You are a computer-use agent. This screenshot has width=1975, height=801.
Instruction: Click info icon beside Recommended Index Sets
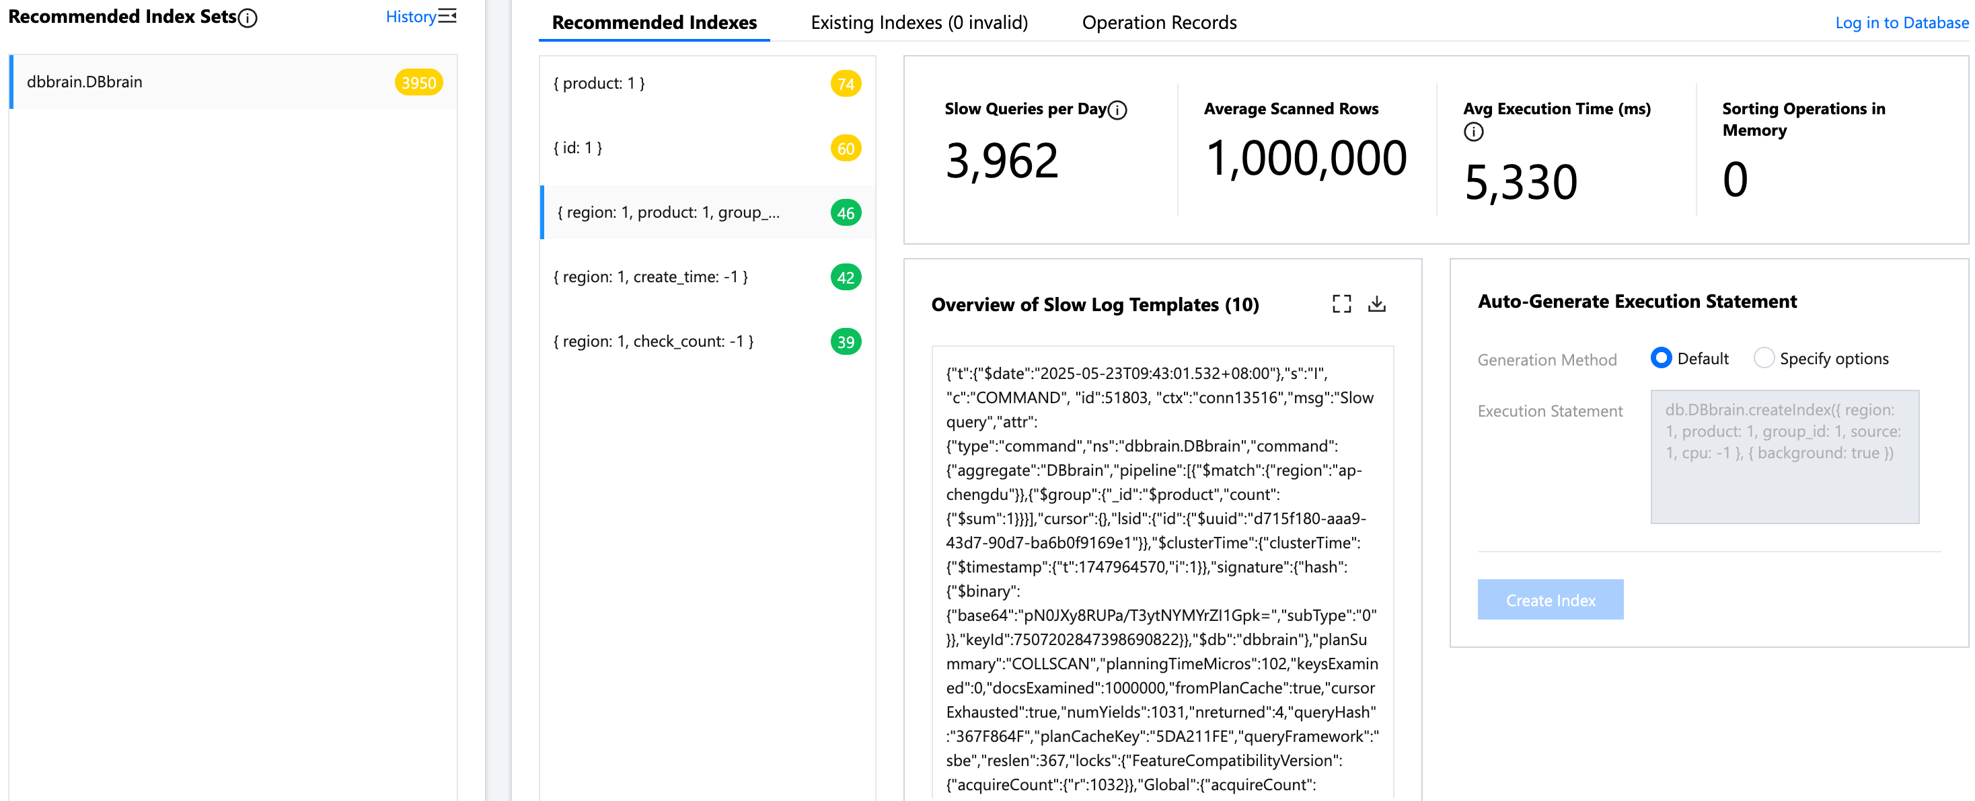tap(248, 17)
